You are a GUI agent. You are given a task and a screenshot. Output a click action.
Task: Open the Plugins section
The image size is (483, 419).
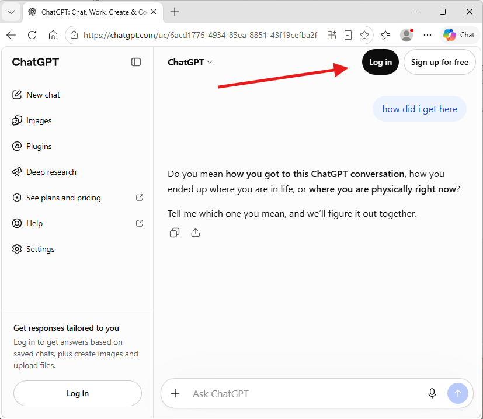(x=32, y=146)
